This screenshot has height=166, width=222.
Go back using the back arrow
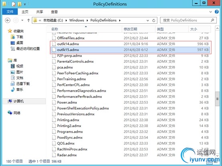(x=8, y=20)
